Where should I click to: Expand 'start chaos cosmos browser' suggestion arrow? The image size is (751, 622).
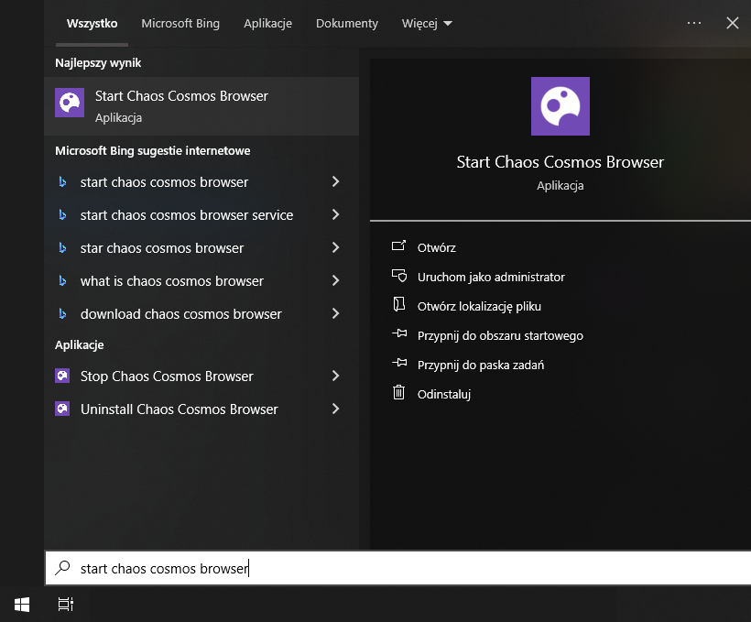tap(336, 181)
